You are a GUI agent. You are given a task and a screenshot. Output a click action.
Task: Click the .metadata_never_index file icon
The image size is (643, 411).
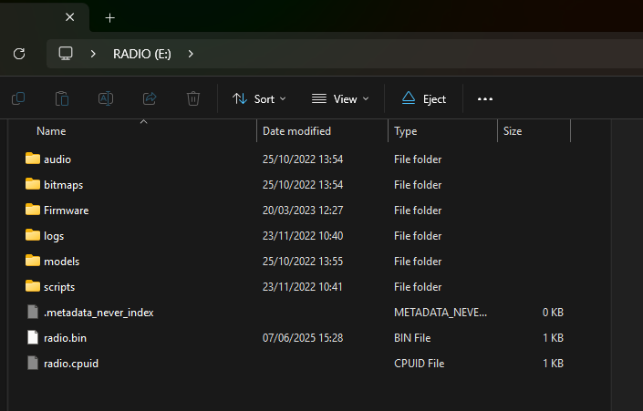click(33, 312)
